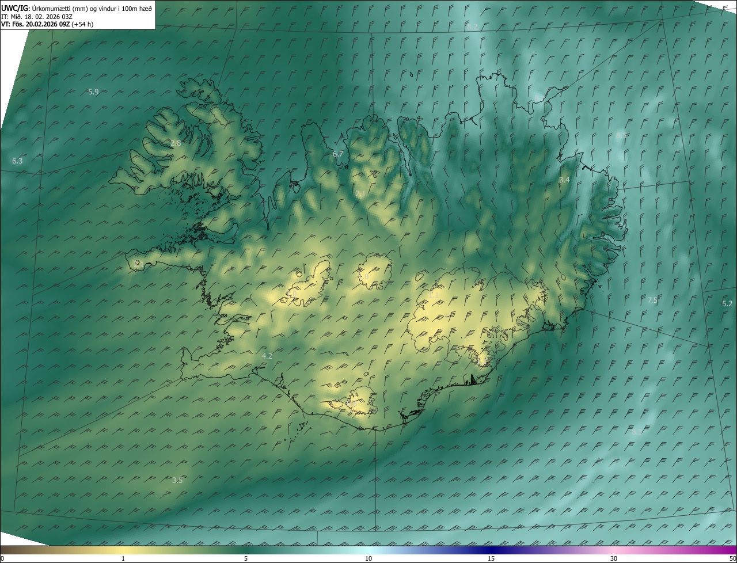Click the colorbar tick label 50
Image resolution: width=737 pixels, height=563 pixels.
point(732,558)
